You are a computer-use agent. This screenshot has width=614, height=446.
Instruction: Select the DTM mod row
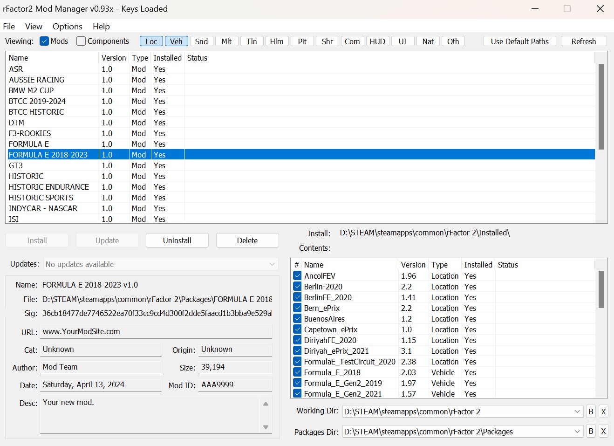coord(301,123)
